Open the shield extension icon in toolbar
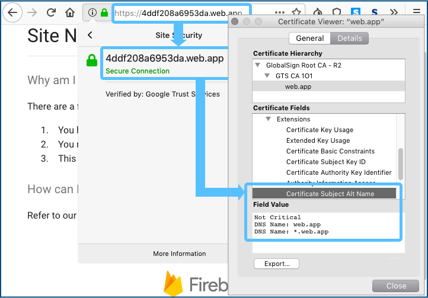This screenshot has width=428, height=298. tap(337, 12)
